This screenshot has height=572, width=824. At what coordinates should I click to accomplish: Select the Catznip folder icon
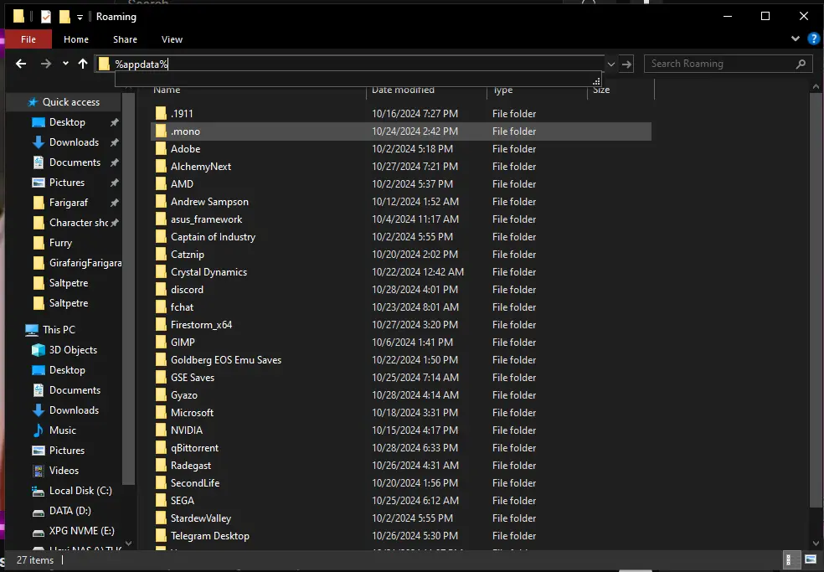tap(161, 255)
